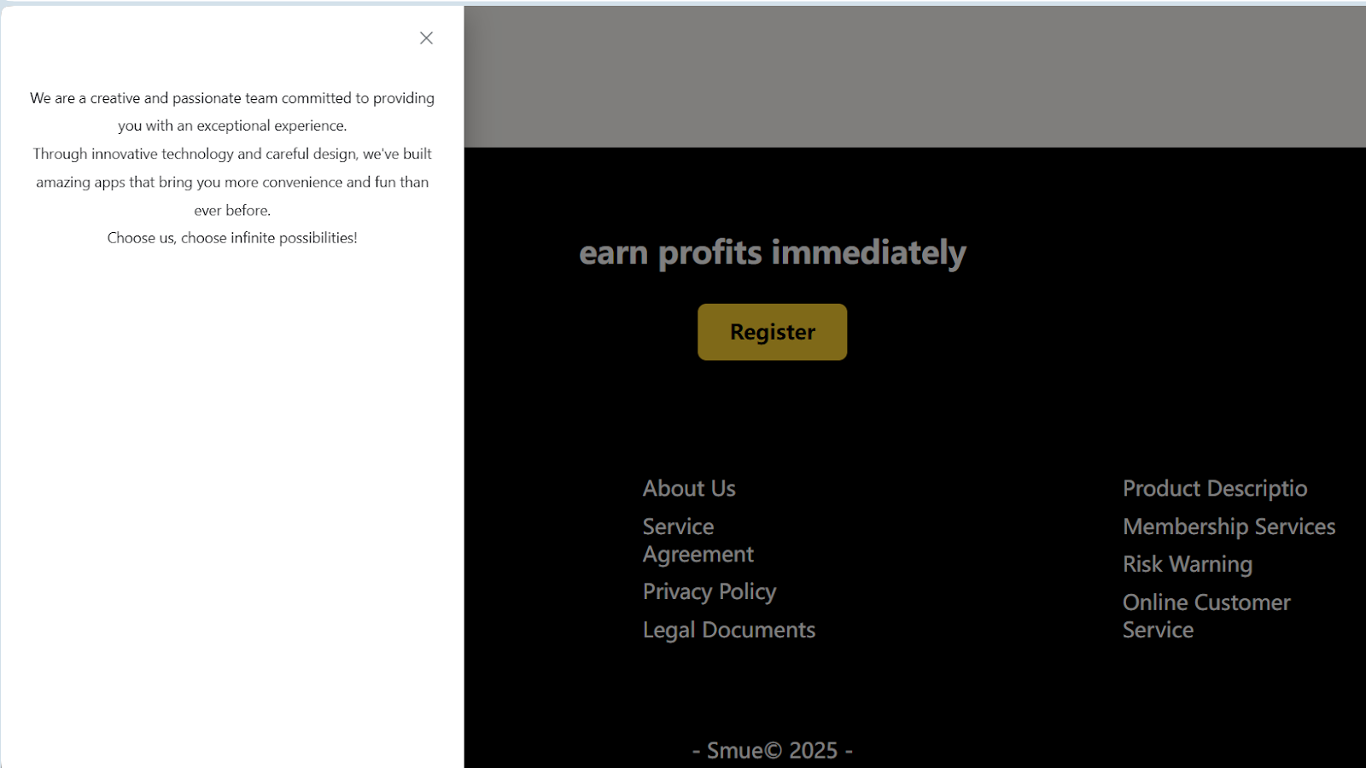Open the Legal Documents link
1366x768 pixels.
click(728, 630)
